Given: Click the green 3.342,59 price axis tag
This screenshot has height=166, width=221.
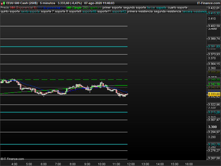Looking at the screenshot, I should (214, 84).
